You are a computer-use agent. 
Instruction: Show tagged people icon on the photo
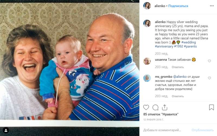6,130
